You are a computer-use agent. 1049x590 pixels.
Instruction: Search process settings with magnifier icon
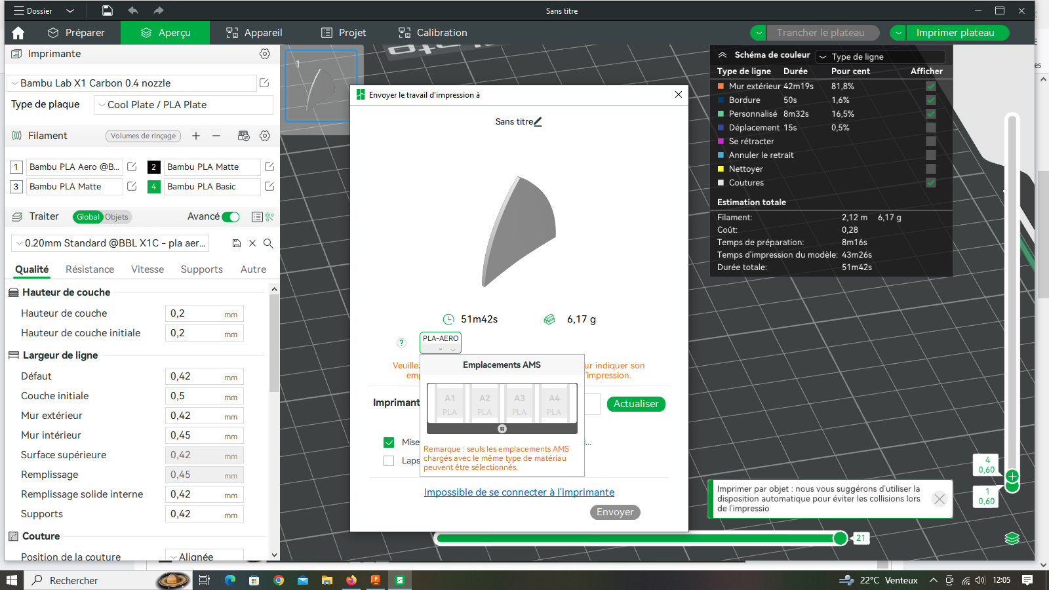pyautogui.click(x=268, y=243)
